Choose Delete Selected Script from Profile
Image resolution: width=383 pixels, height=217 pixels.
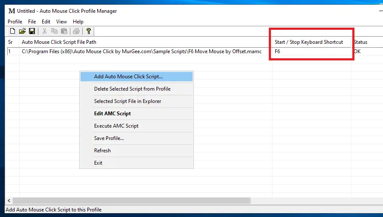tap(136, 89)
